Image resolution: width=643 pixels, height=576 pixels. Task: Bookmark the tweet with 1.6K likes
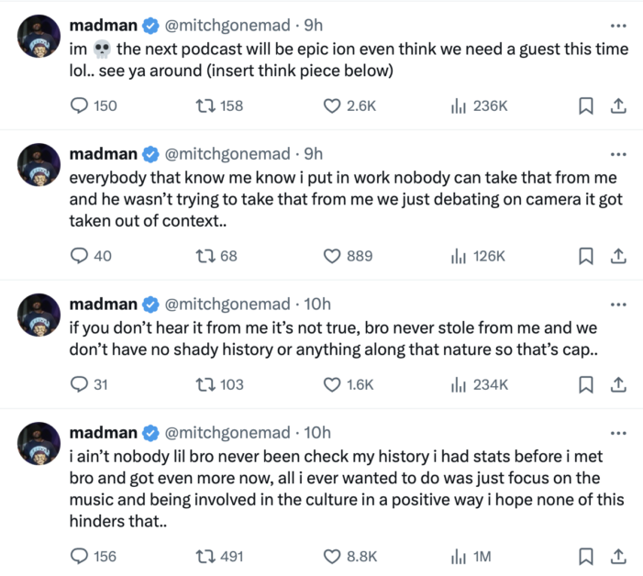click(585, 384)
